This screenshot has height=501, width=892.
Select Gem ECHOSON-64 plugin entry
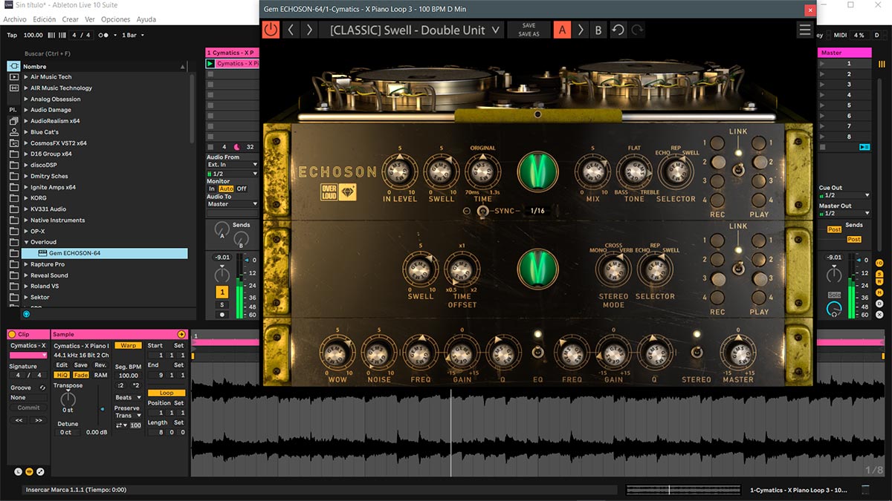click(105, 253)
